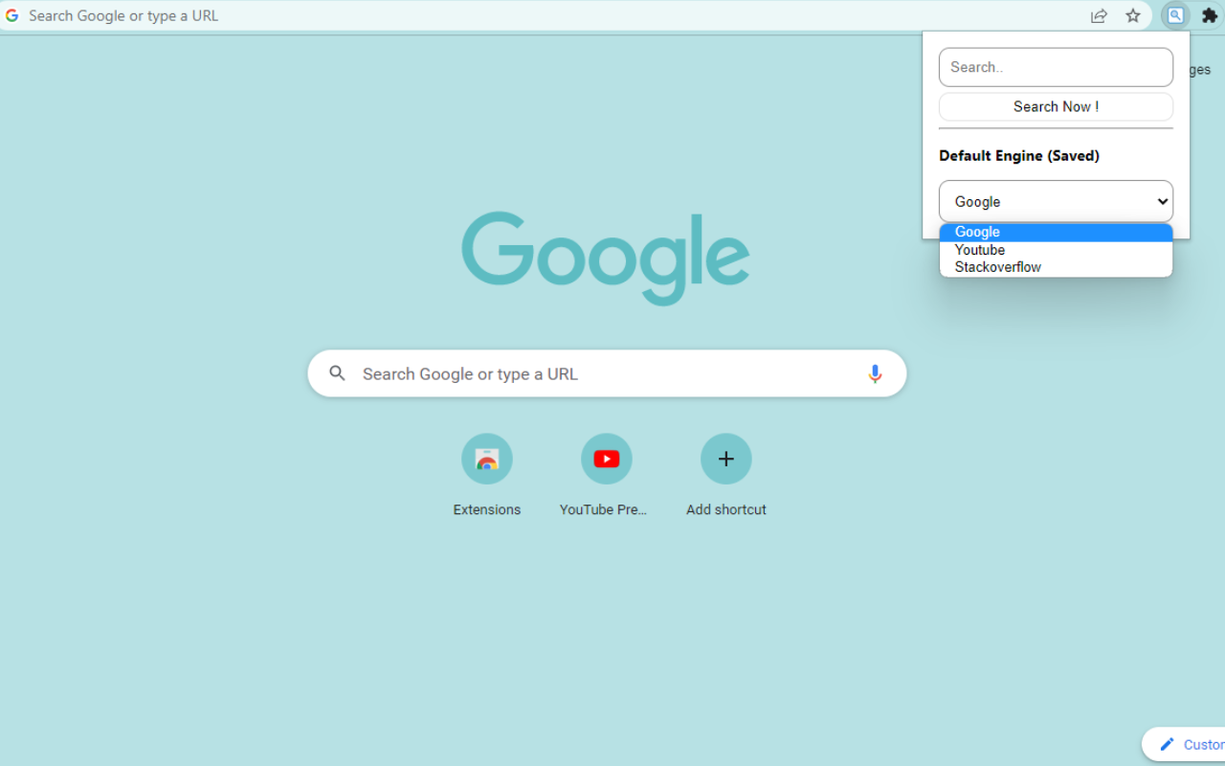1225x766 pixels.
Task: Click the Search Now ! button
Action: 1056,106
